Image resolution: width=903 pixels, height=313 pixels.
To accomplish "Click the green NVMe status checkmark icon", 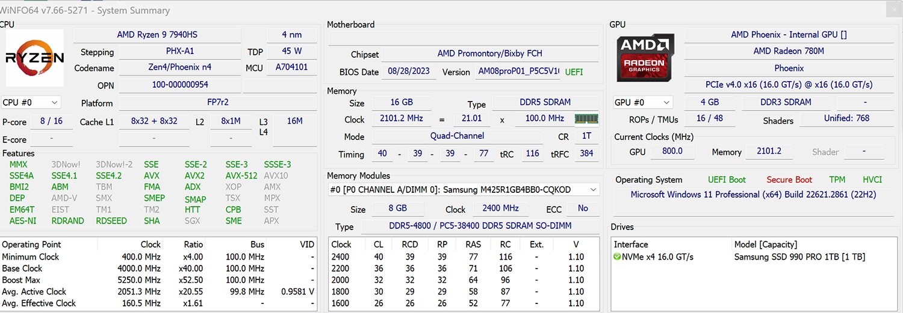I will pos(618,257).
